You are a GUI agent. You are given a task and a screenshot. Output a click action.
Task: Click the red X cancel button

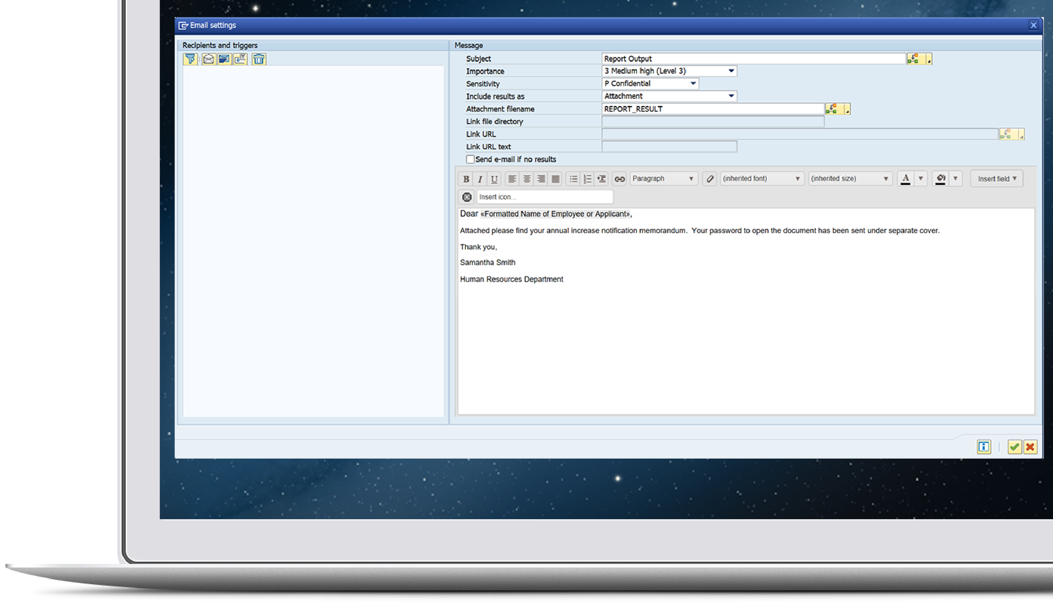click(1030, 447)
